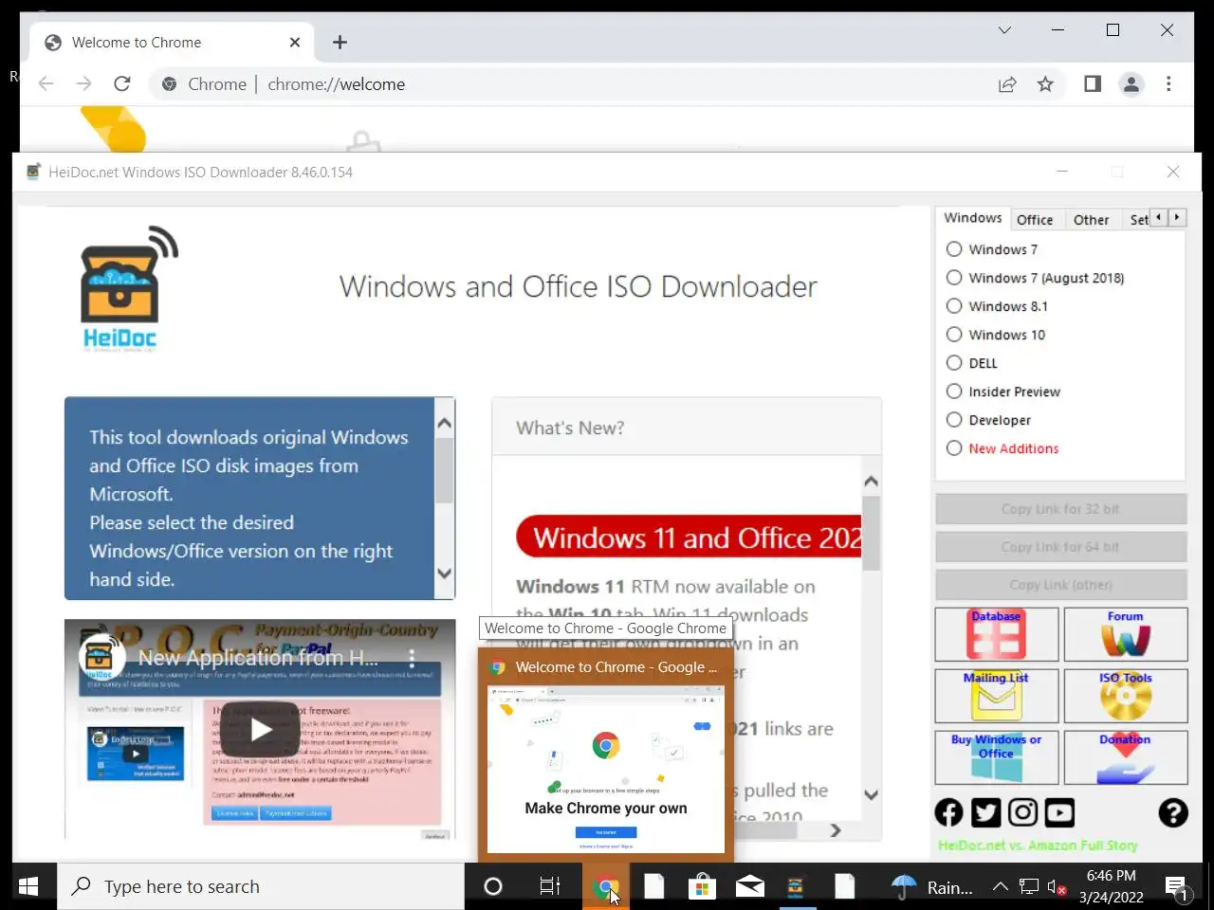Select the Windows 10 radio button

pyautogui.click(x=954, y=335)
